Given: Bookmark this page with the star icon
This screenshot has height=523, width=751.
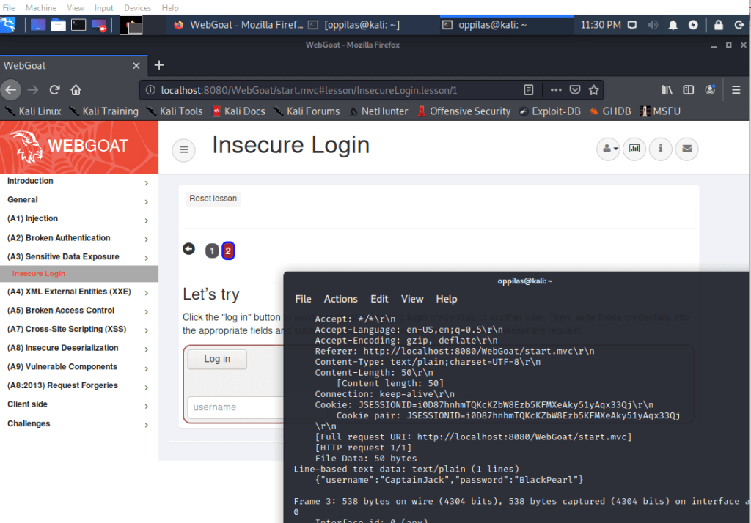Looking at the screenshot, I should [x=594, y=90].
